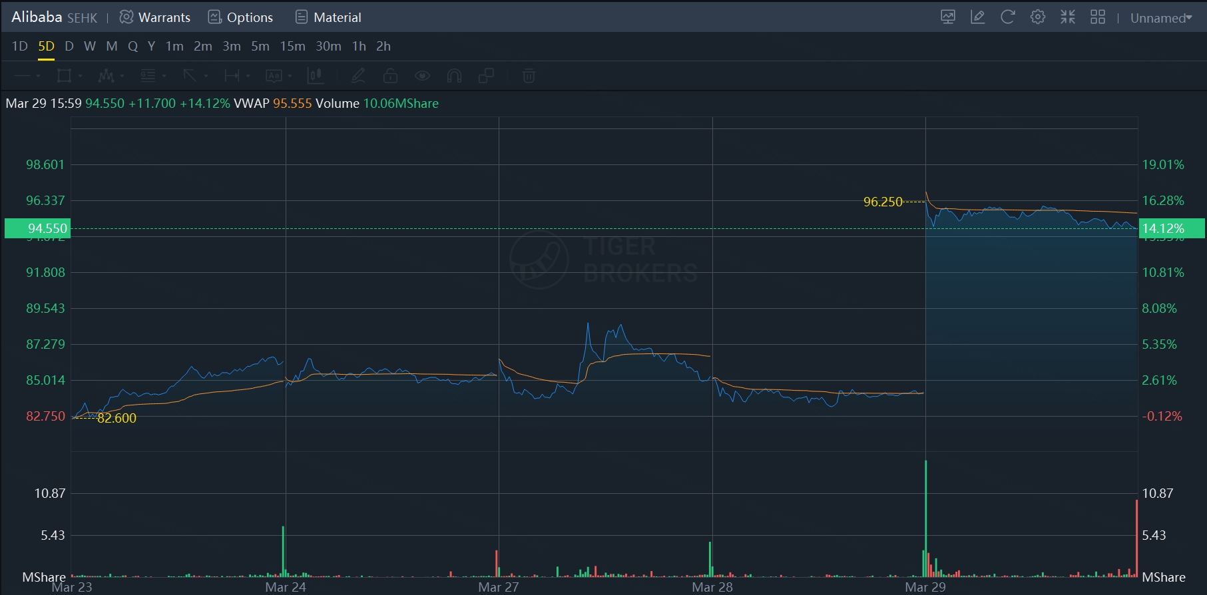
Task: Toggle drawings visibility with the eye icon
Action: (x=422, y=76)
